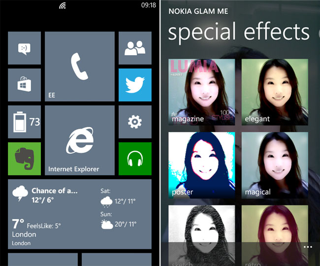Open the Phone tile labeled EE
Image resolution: width=320 pixels, height=266 pixels.
[80, 66]
